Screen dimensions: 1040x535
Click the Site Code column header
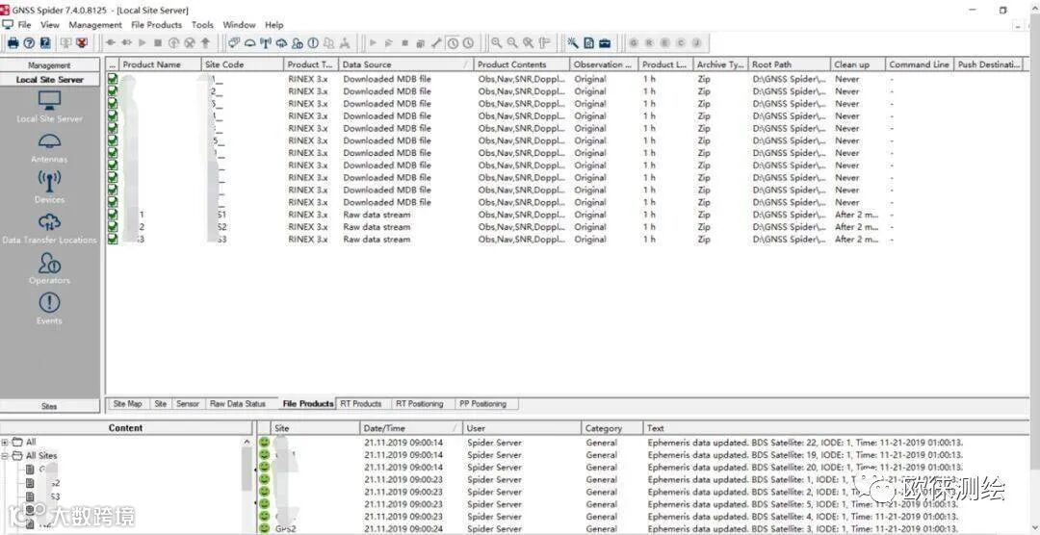click(x=243, y=65)
